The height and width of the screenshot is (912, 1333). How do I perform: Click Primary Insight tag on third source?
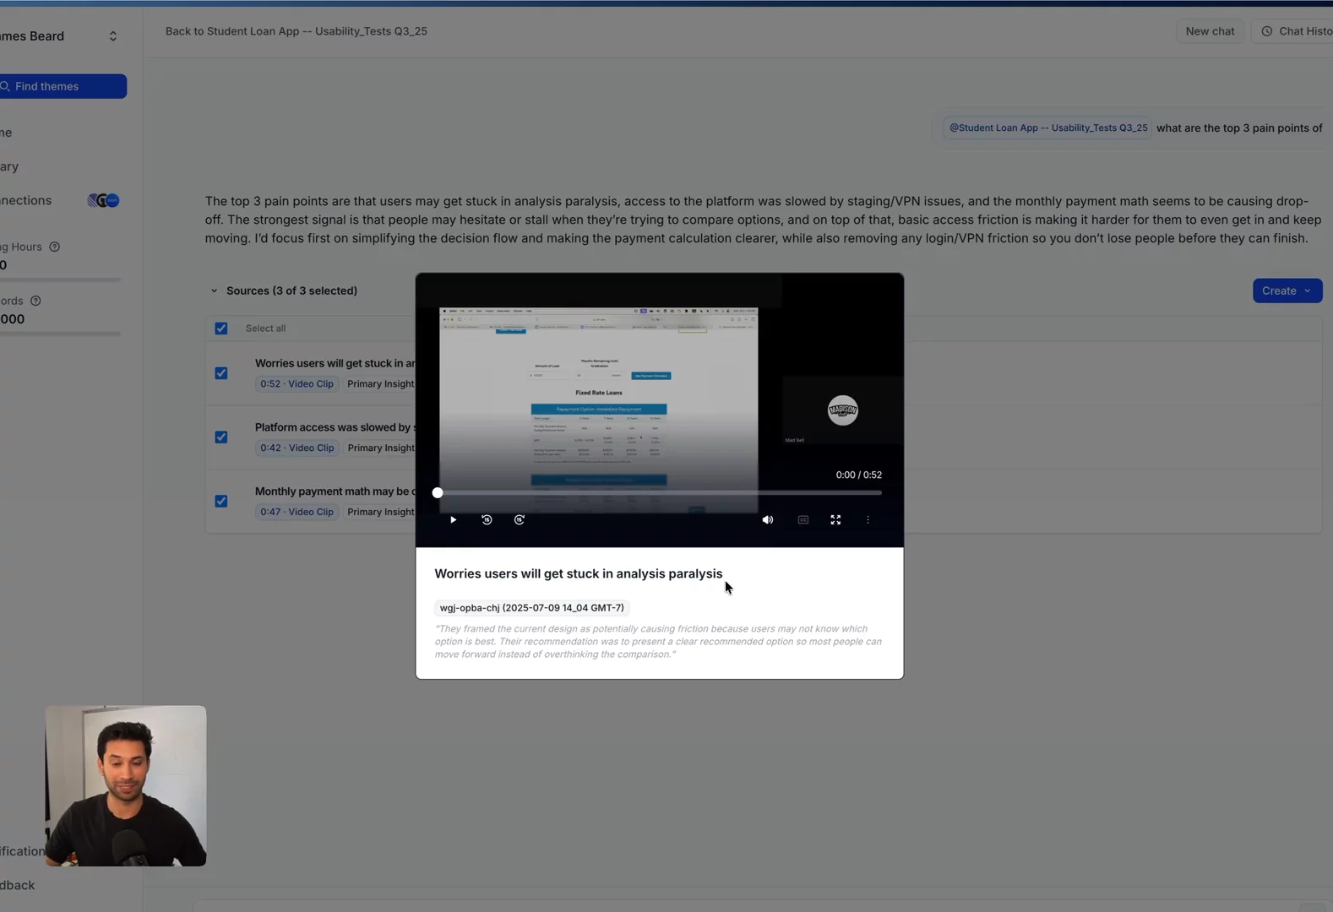coord(379,513)
